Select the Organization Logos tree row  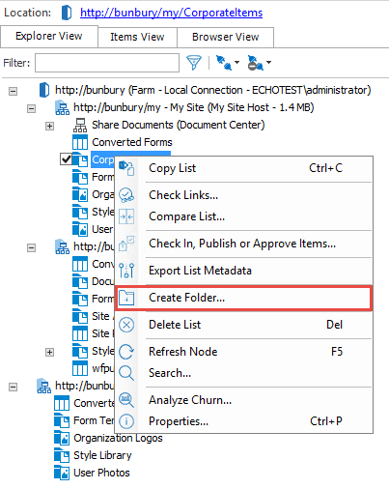click(x=118, y=438)
